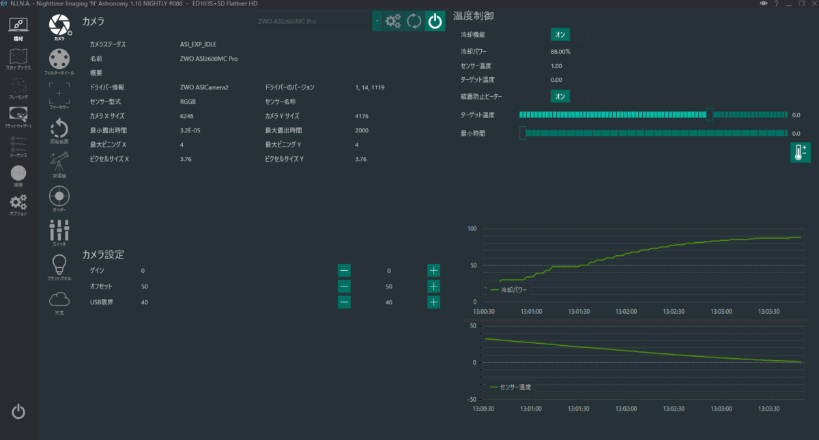The height and width of the screenshot is (440, 819).
Task: Decrease オフセット with the minus button
Action: [x=344, y=287]
